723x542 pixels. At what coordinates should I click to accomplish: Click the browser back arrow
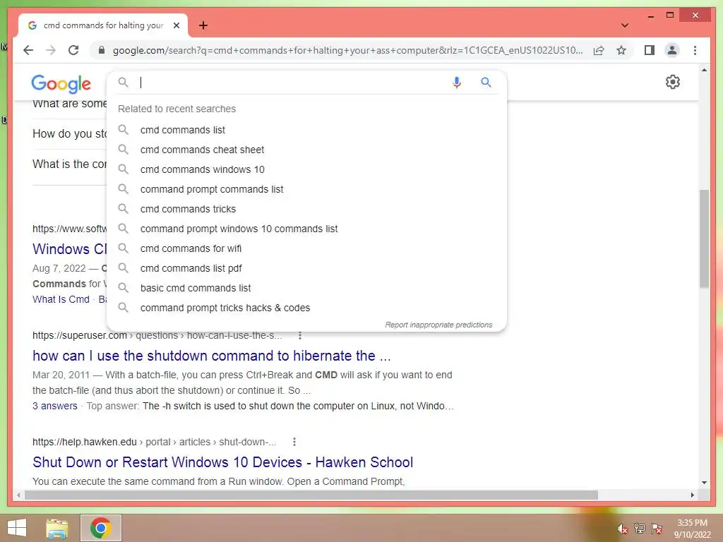28,50
